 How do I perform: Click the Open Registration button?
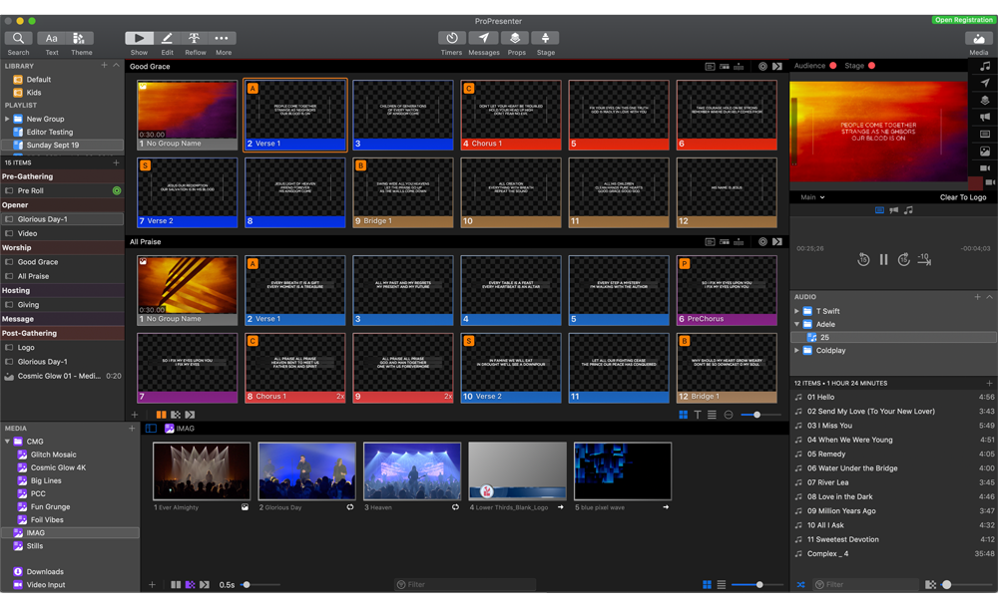(x=963, y=20)
